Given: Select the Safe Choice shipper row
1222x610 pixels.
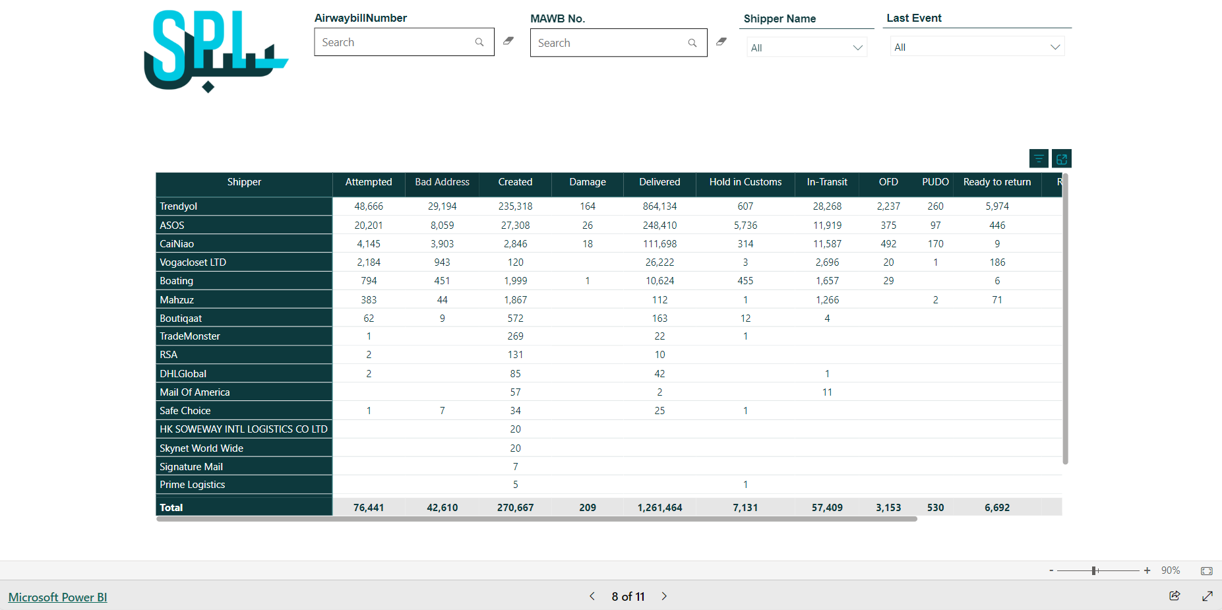Looking at the screenshot, I should coord(244,410).
